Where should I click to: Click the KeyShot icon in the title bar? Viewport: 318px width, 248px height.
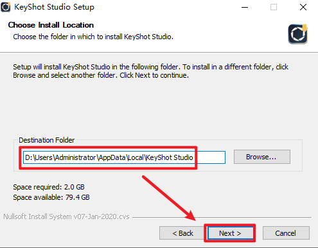pyautogui.click(x=6, y=7)
